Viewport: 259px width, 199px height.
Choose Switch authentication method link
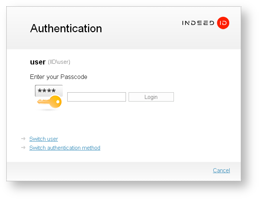click(65, 148)
